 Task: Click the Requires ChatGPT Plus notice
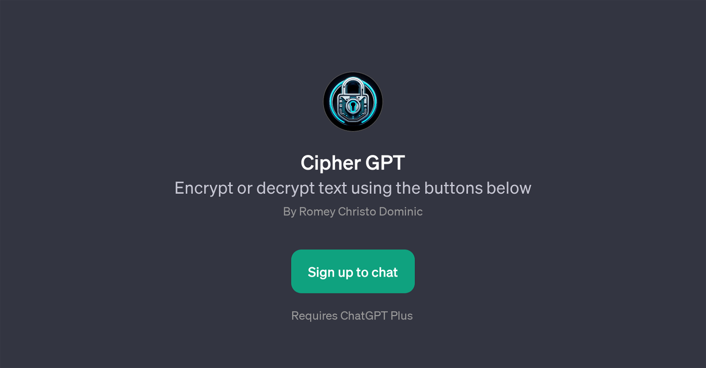coord(352,316)
